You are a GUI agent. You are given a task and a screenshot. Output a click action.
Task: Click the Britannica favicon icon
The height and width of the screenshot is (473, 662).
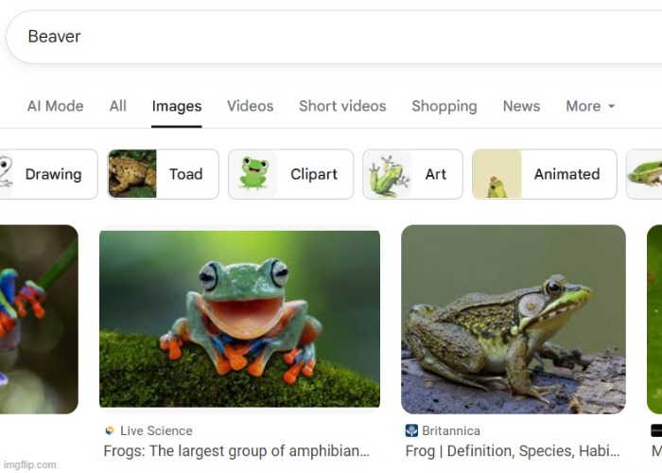tap(411, 431)
